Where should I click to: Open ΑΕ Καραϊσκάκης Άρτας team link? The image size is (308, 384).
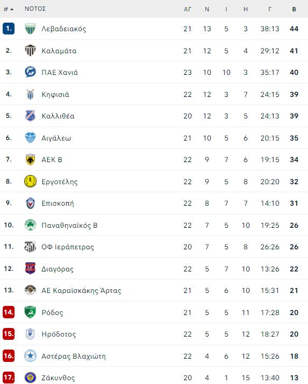81,290
